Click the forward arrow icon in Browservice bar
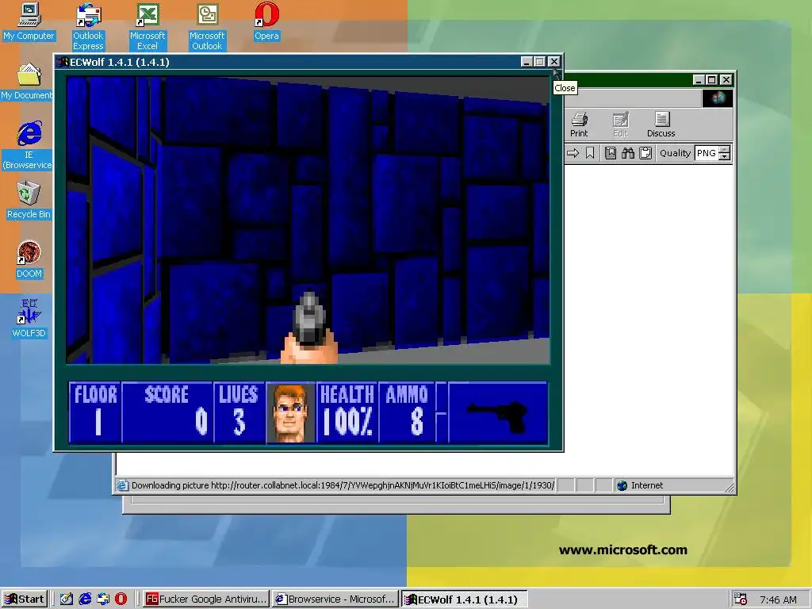 [573, 153]
